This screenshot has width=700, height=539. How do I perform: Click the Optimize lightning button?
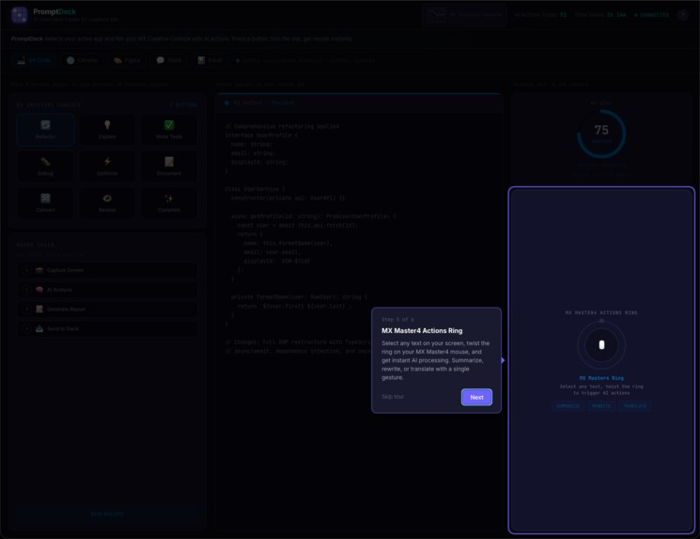click(x=107, y=166)
